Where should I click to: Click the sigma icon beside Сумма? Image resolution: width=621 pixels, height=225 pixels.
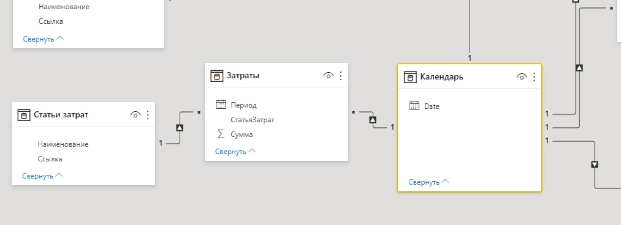pyautogui.click(x=221, y=135)
